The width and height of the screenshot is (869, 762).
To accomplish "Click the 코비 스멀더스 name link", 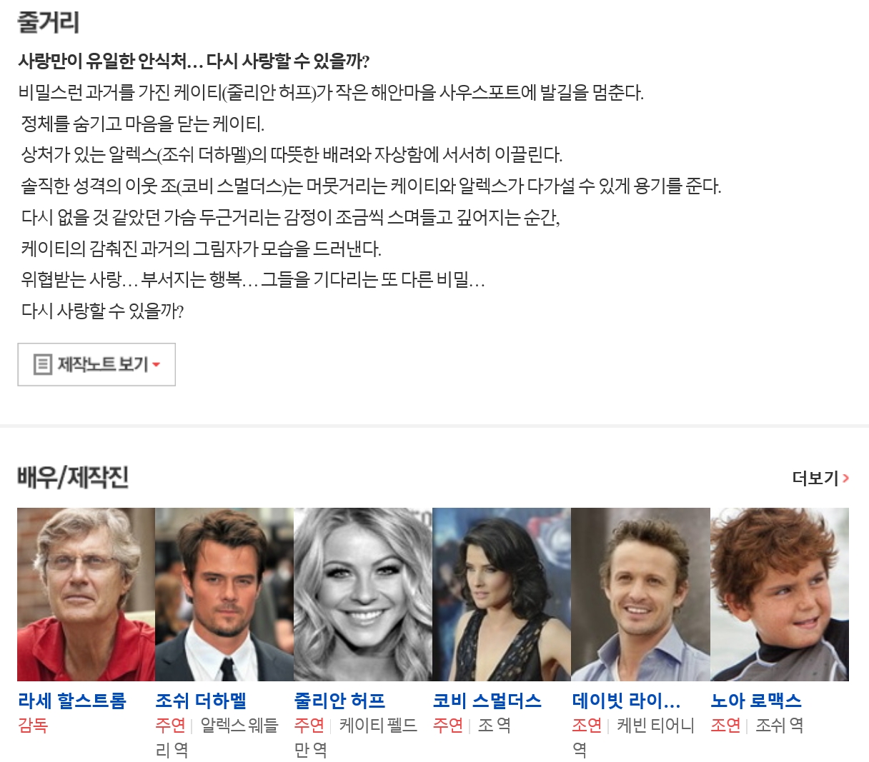I will coord(487,701).
